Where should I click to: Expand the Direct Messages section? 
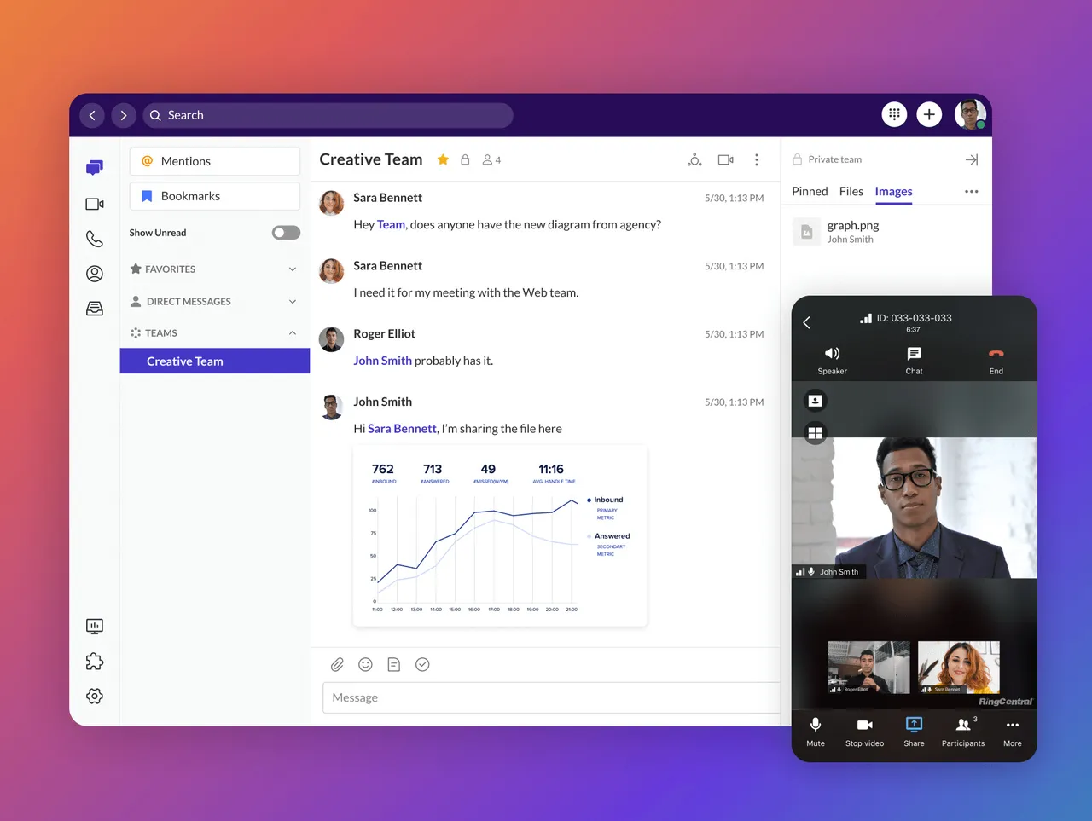pyautogui.click(x=293, y=302)
